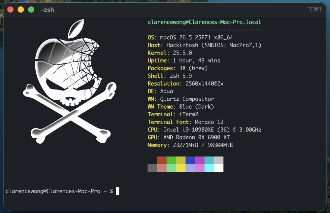The width and height of the screenshot is (330, 213).
Task: Click the Terminal iTerm2 line
Action: 173,114
